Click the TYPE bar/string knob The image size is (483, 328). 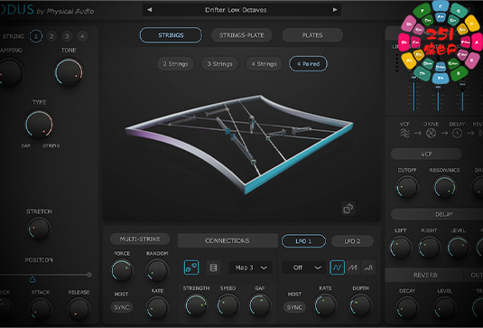point(39,124)
